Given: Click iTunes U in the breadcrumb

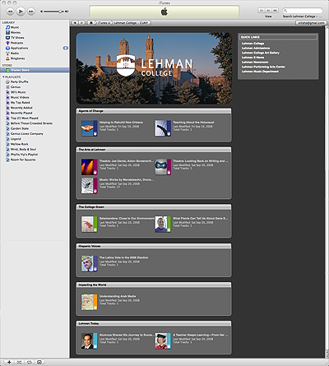Looking at the screenshot, I should tap(104, 23).
